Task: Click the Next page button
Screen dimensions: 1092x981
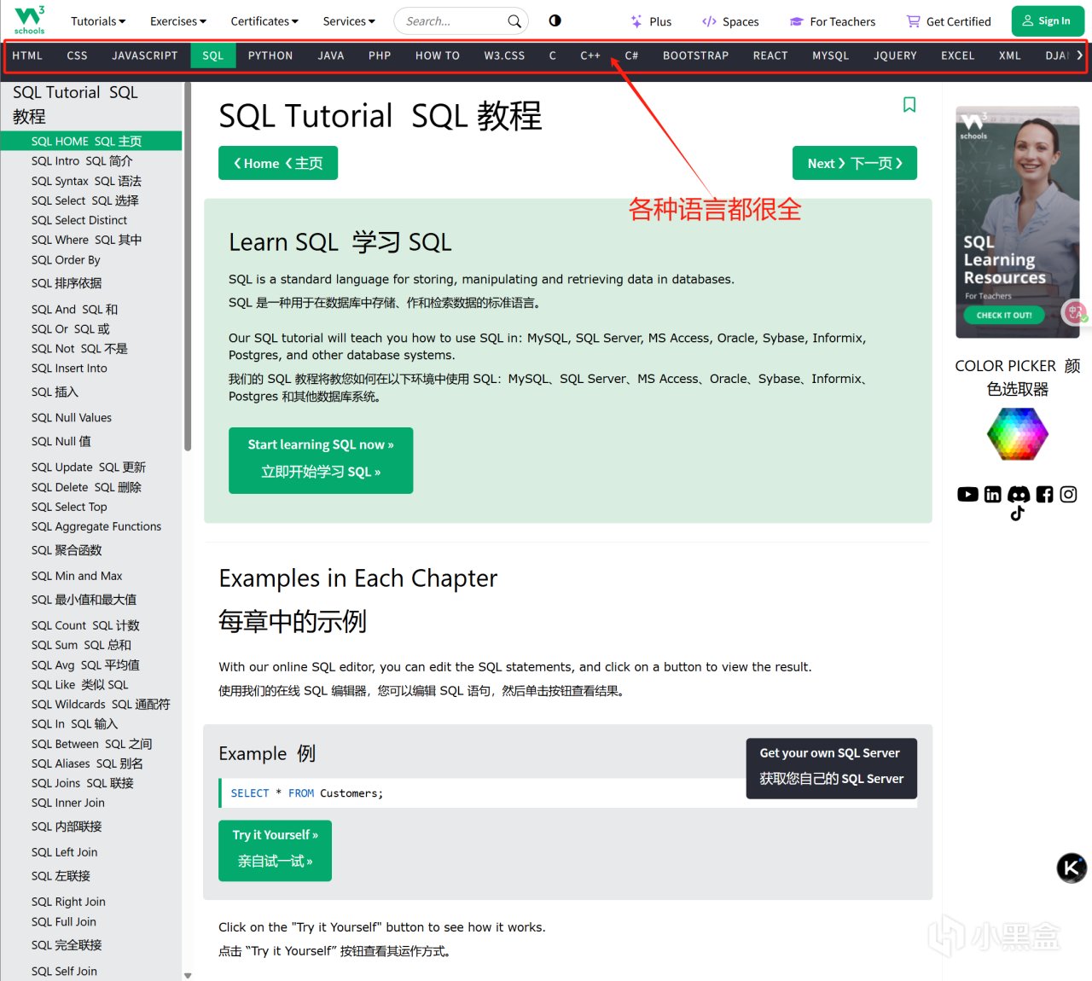Action: click(855, 163)
